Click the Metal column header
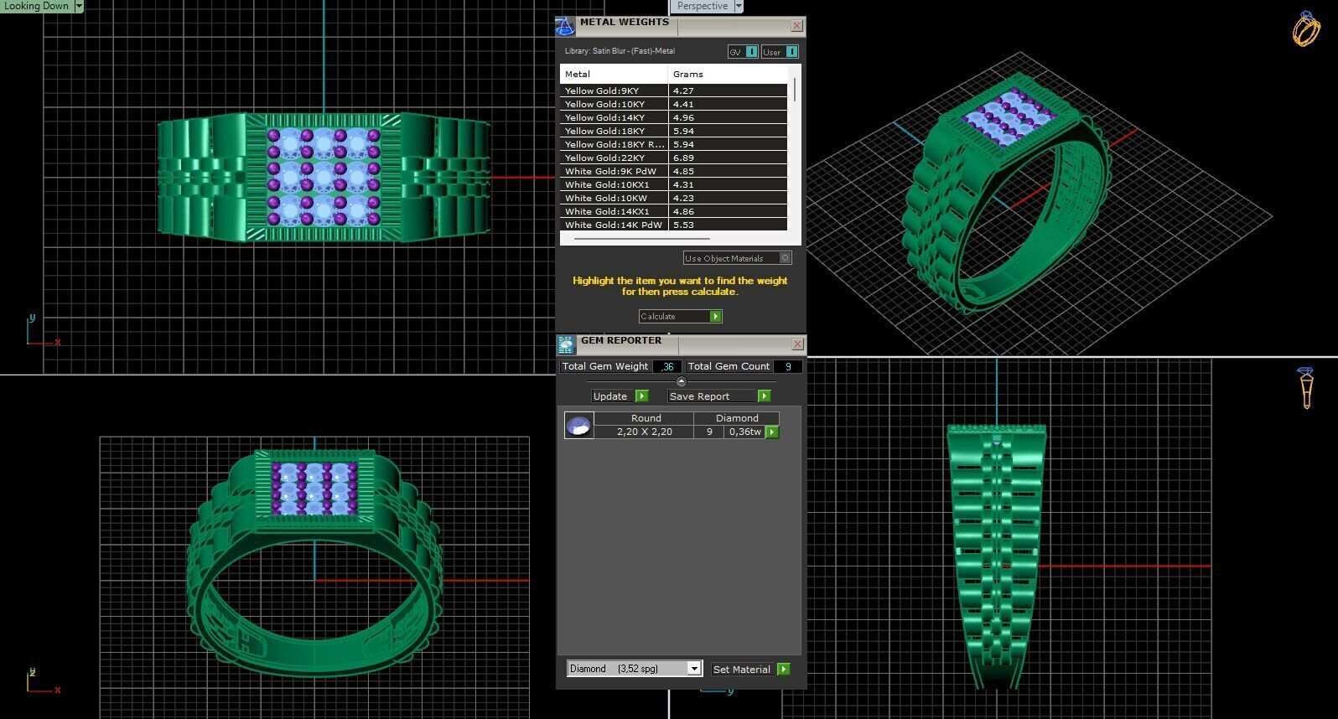Image resolution: width=1338 pixels, height=719 pixels. click(x=614, y=74)
